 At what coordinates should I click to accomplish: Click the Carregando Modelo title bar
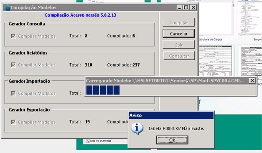(x=167, y=81)
